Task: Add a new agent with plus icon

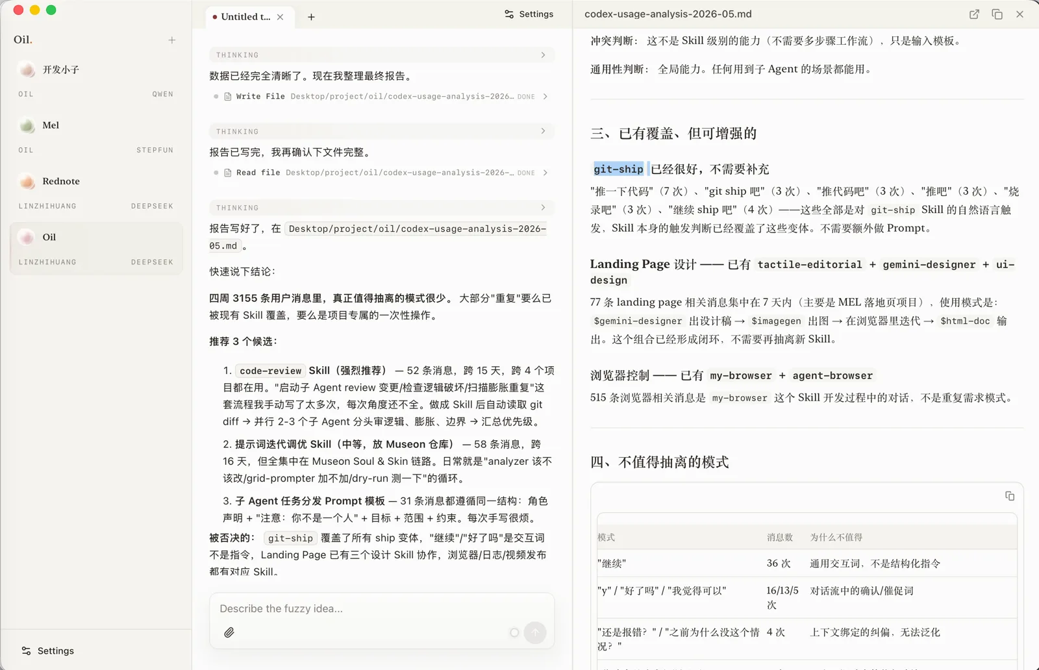Action: click(171, 40)
